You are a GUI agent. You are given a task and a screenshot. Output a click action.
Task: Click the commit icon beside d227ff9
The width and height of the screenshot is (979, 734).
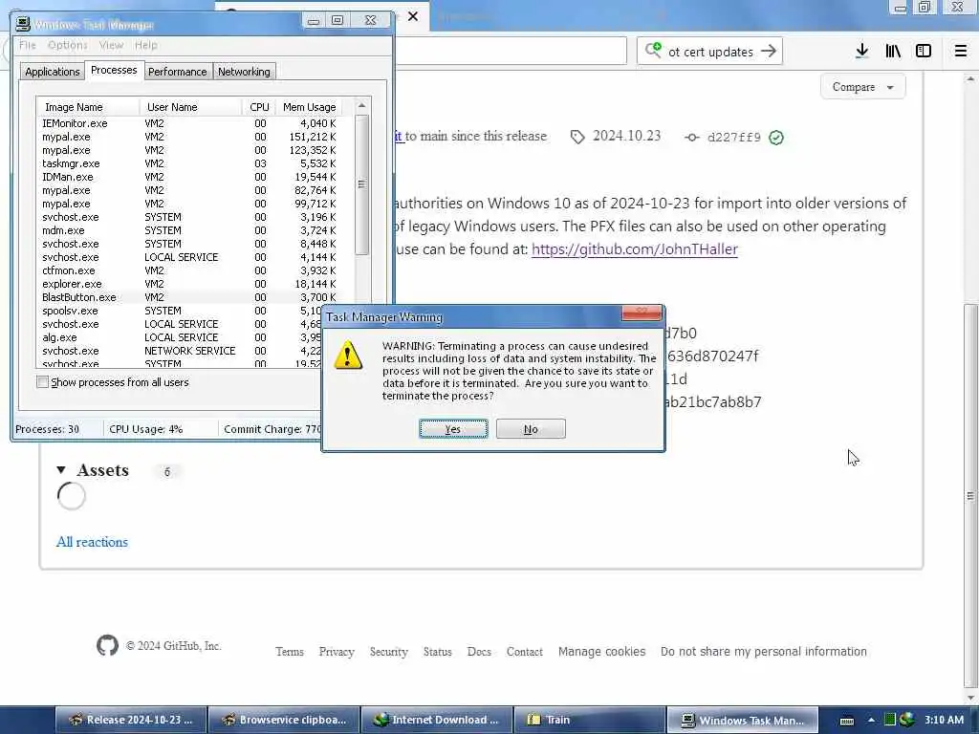[691, 138]
